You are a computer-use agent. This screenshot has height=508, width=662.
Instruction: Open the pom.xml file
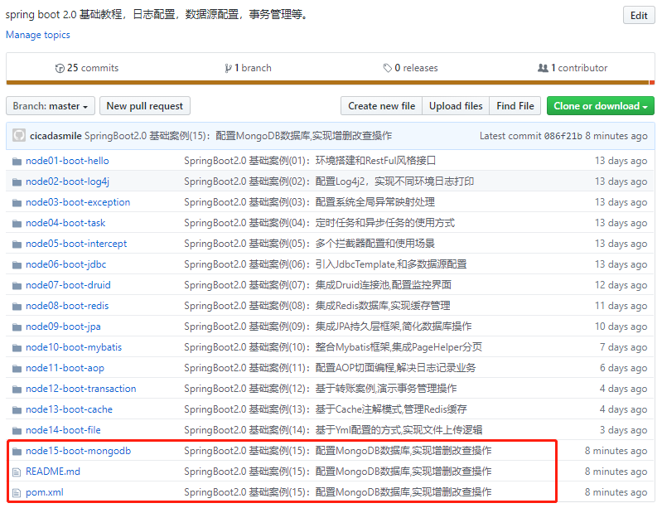[x=45, y=492]
